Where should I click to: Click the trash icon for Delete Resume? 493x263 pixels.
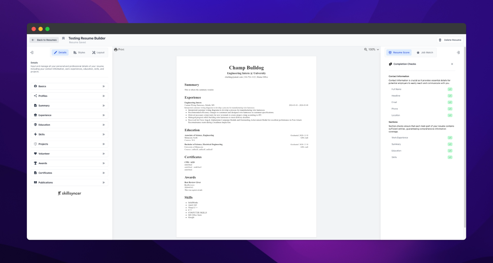point(440,40)
